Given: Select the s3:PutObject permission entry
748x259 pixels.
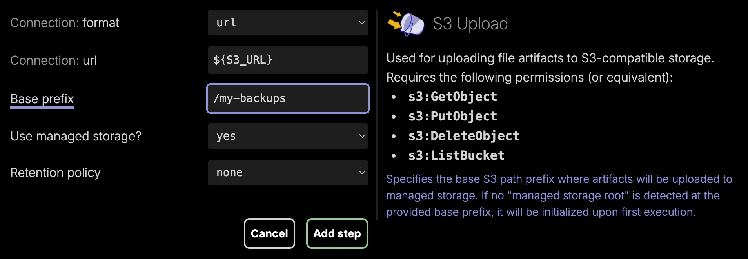Looking at the screenshot, I should (x=452, y=116).
